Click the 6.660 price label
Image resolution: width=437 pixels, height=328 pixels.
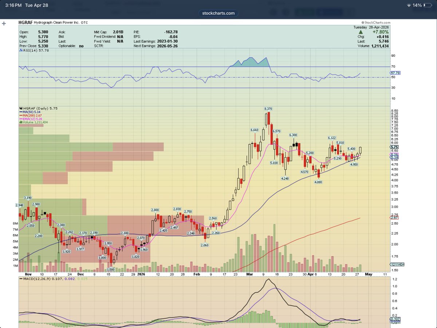pos(255,130)
